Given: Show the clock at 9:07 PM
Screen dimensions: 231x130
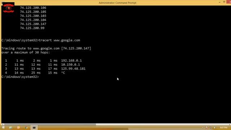Looking at the screenshot, I should (x=223, y=127).
